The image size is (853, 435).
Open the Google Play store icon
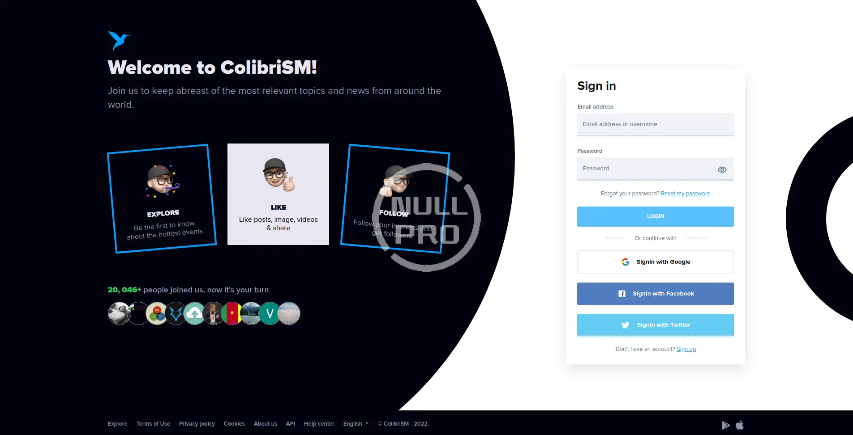click(726, 425)
